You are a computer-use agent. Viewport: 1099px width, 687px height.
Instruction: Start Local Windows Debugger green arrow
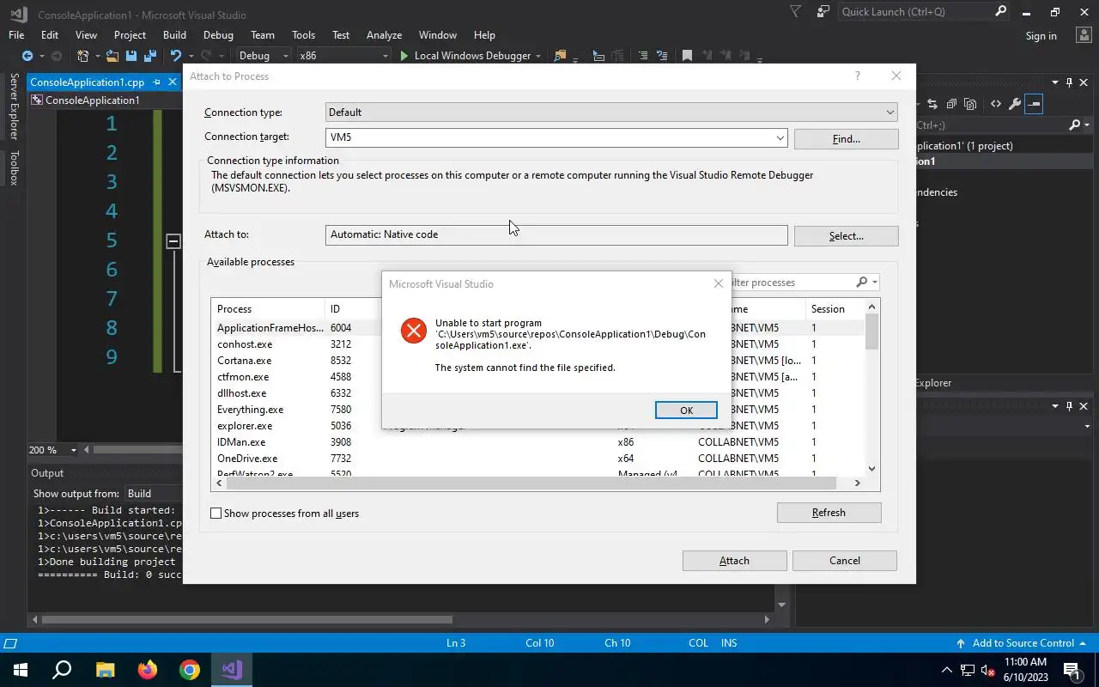point(404,56)
